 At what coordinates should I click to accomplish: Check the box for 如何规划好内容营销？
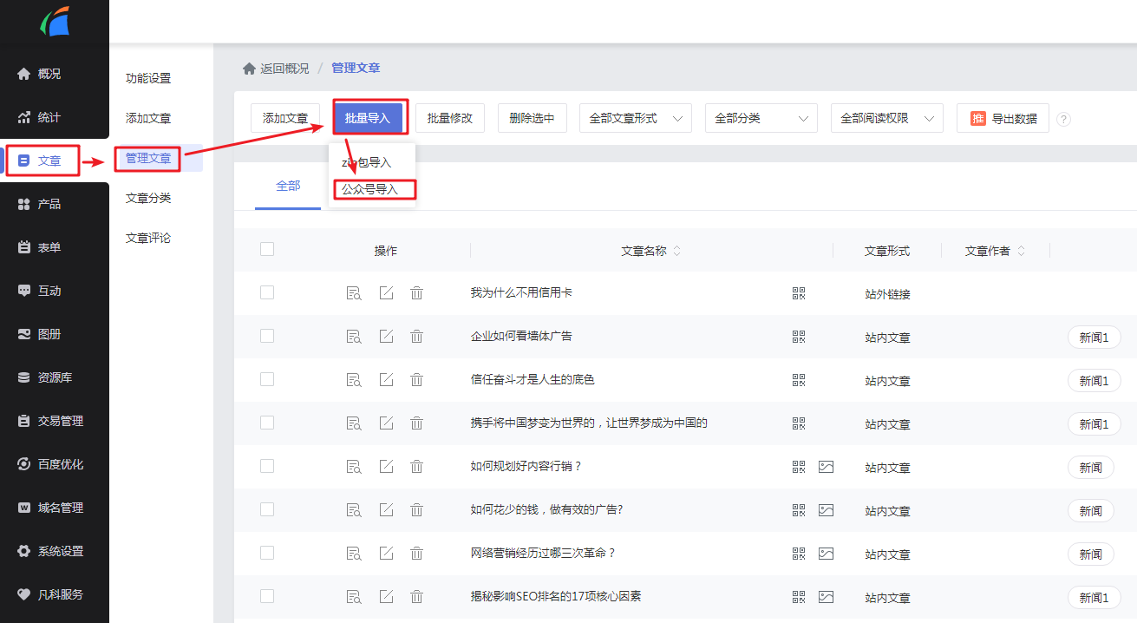[267, 466]
